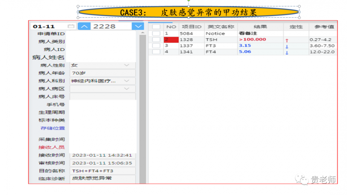This screenshot has width=347, height=195.
Task: Click the FT3 result 3.15
Action: (245, 45)
